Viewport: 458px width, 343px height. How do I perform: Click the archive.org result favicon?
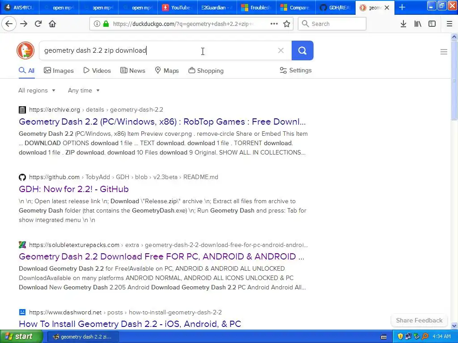click(22, 110)
